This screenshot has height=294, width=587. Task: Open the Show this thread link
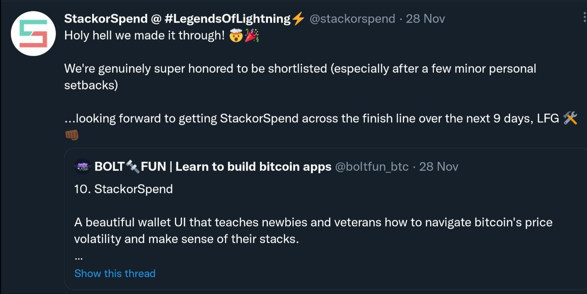(115, 273)
